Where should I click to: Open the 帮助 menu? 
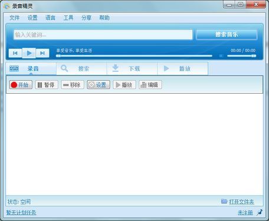click(x=104, y=18)
